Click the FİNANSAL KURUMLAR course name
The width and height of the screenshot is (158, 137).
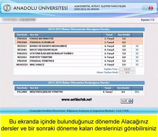42,42
